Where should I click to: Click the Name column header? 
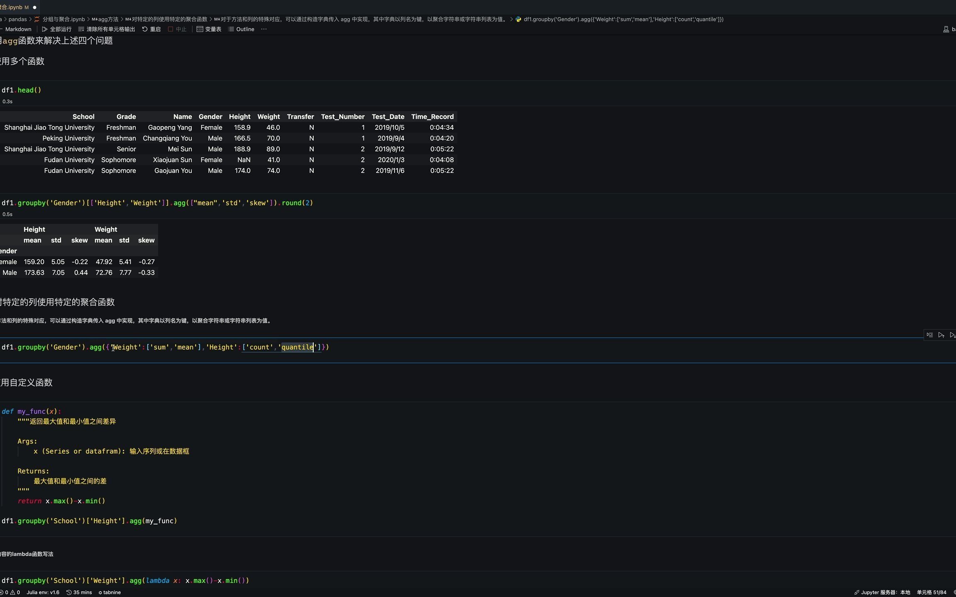point(183,116)
